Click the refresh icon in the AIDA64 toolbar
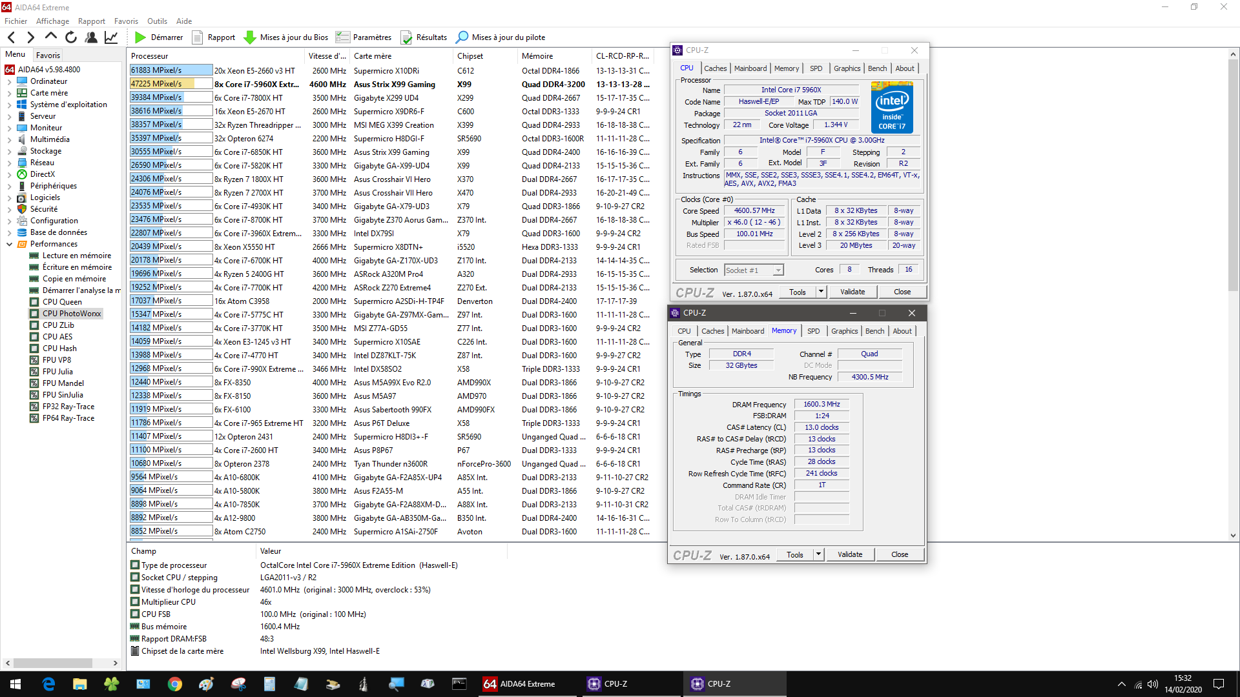 71,37
